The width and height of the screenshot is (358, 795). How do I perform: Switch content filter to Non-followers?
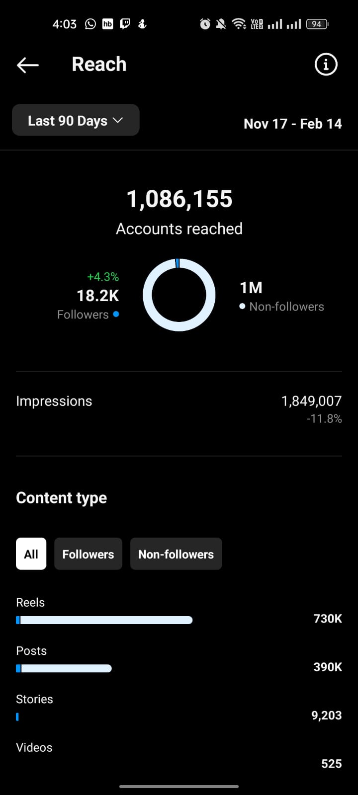click(176, 554)
